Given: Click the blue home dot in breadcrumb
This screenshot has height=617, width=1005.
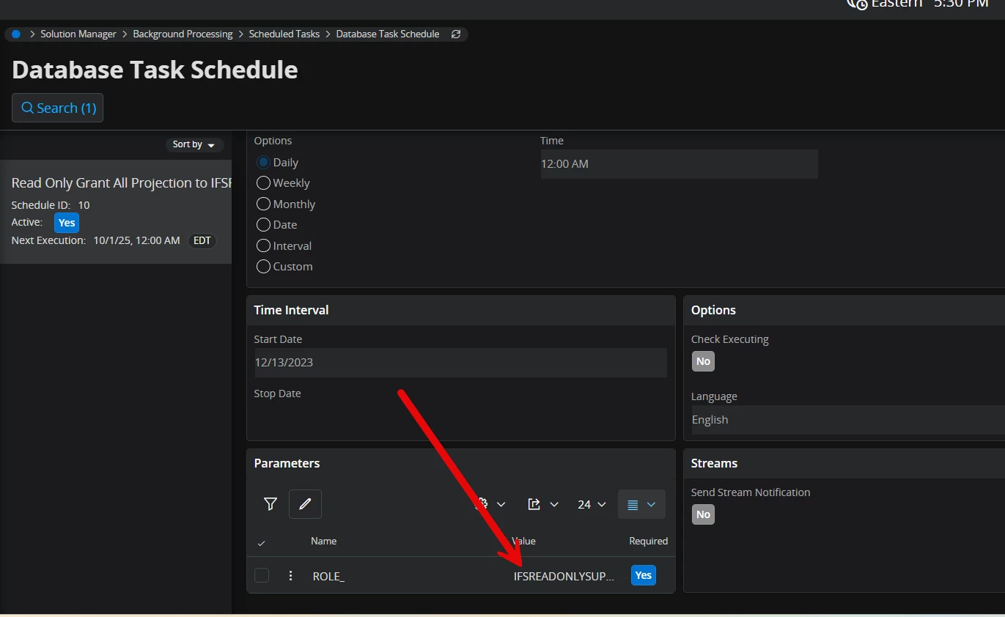Looking at the screenshot, I should click(x=16, y=34).
